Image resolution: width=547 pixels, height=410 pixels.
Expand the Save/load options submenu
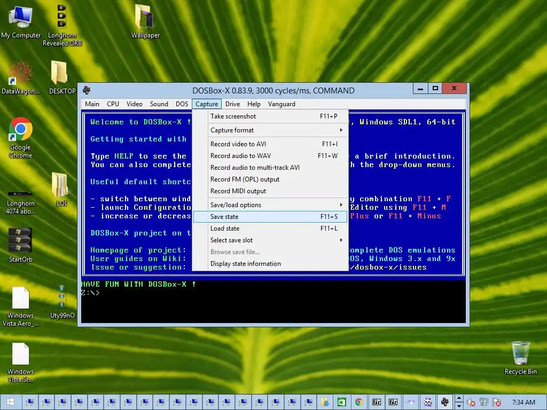point(270,204)
